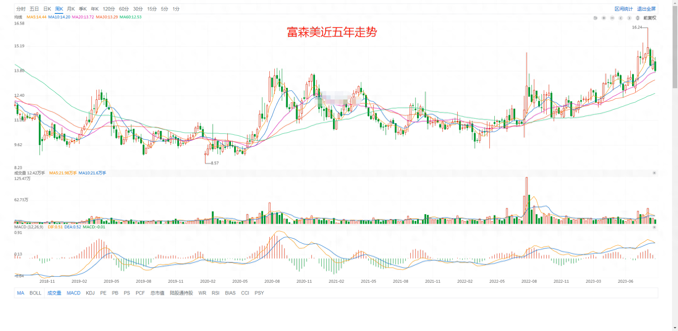Click the 2020-08 date axis label
The width and height of the screenshot is (678, 331).
(272, 281)
